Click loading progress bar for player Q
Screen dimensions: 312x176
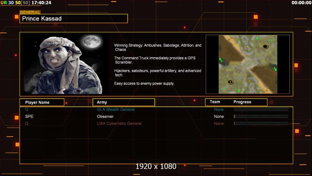click(x=261, y=123)
